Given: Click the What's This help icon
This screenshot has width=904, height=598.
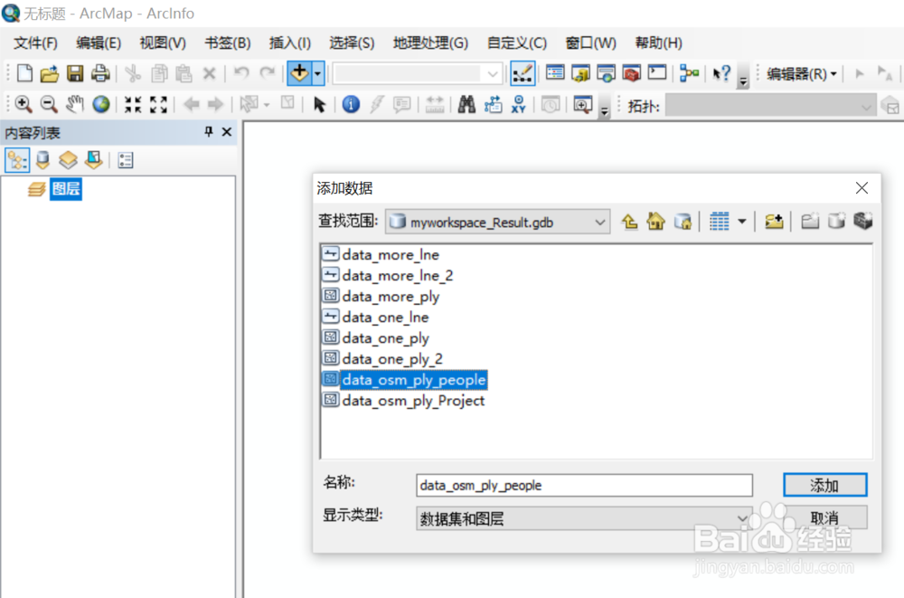Looking at the screenshot, I should pyautogui.click(x=721, y=73).
